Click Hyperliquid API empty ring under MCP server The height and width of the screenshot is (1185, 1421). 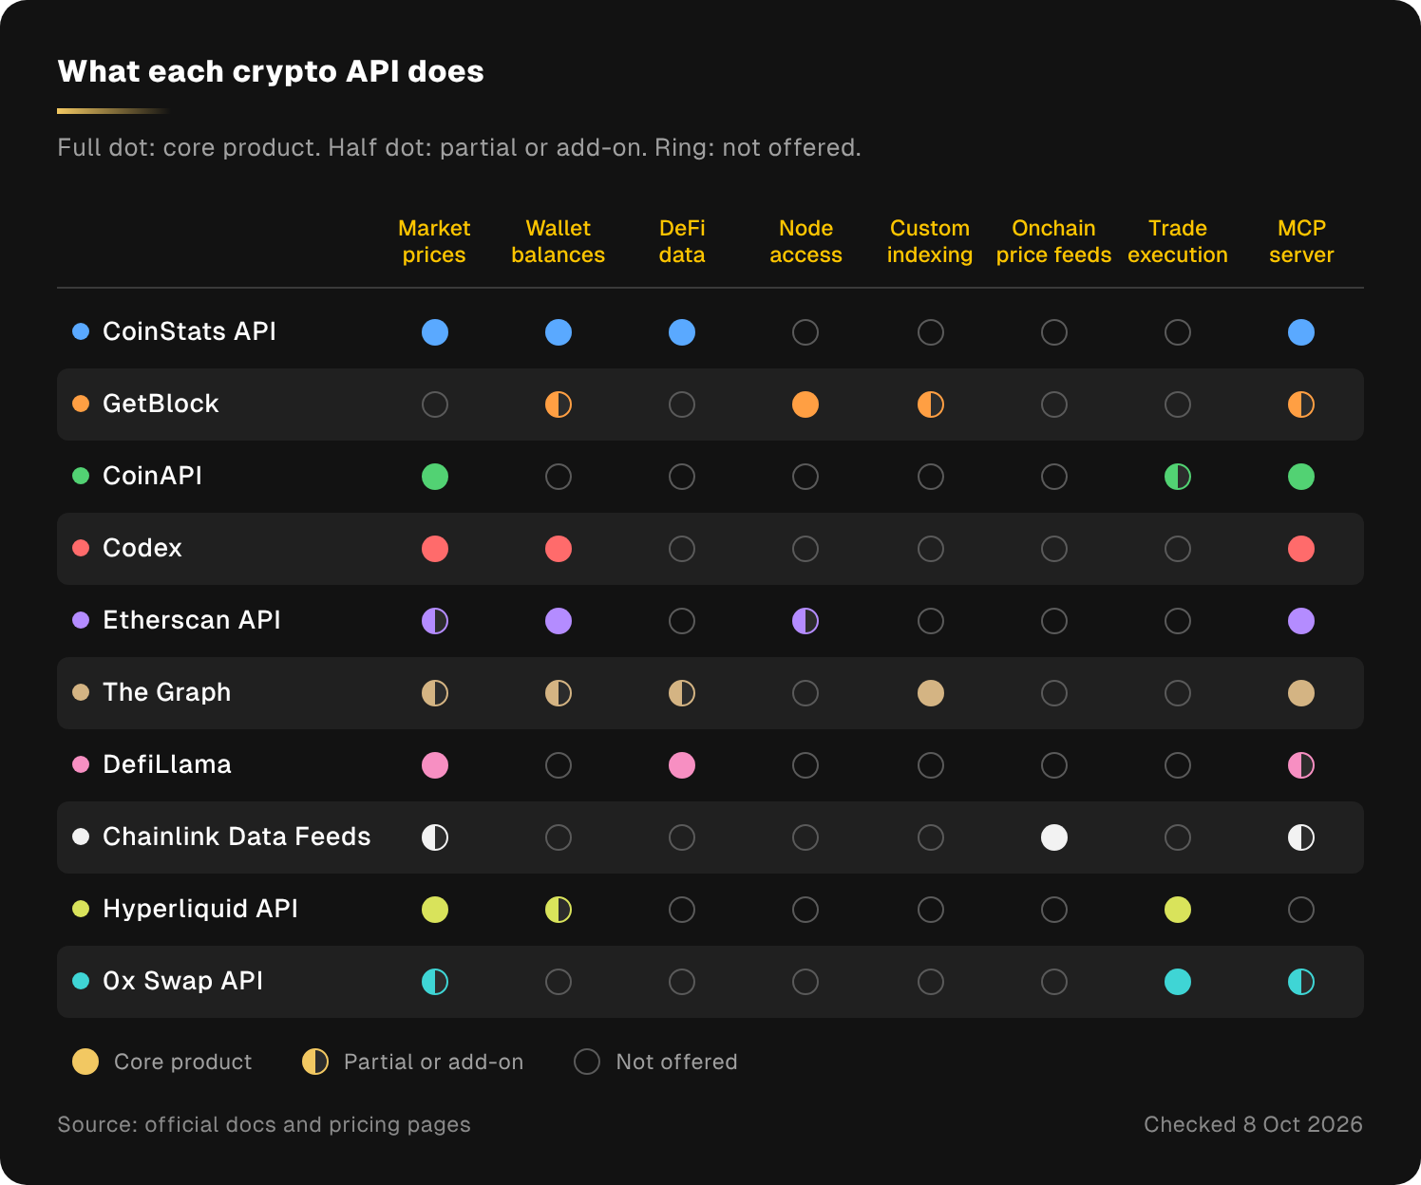point(1301,910)
